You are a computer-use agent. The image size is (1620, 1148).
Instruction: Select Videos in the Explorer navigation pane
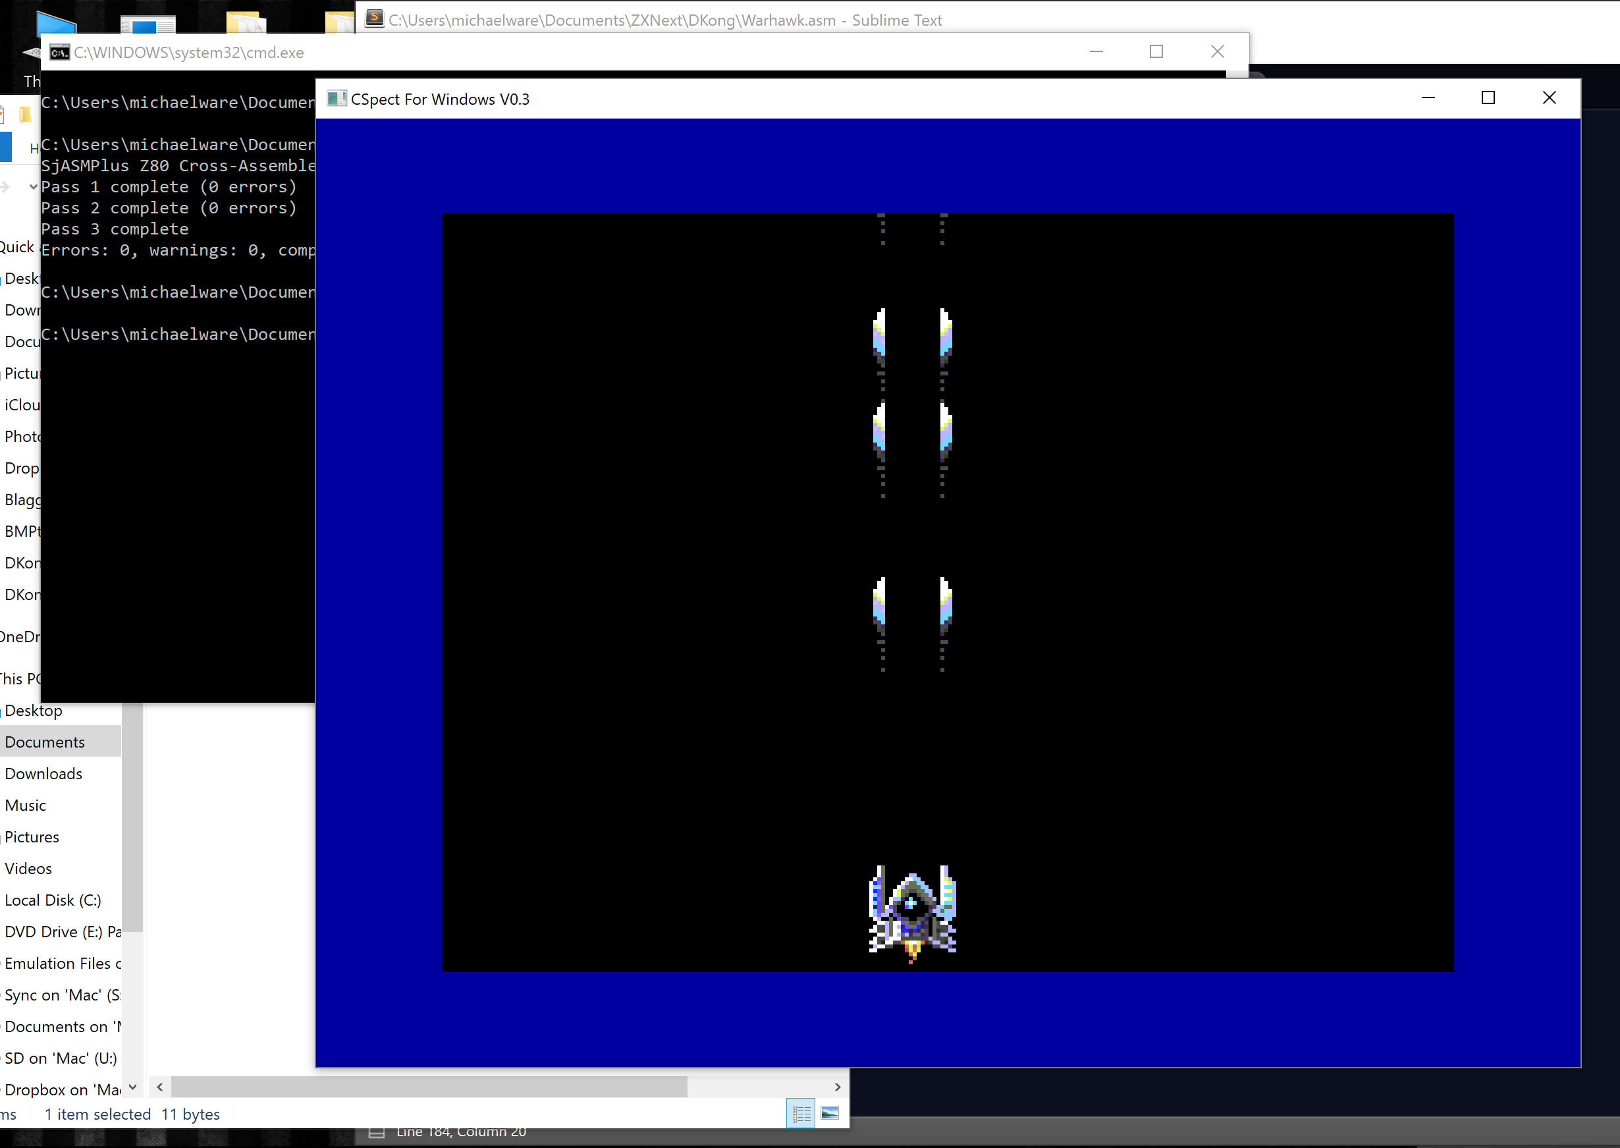click(28, 868)
